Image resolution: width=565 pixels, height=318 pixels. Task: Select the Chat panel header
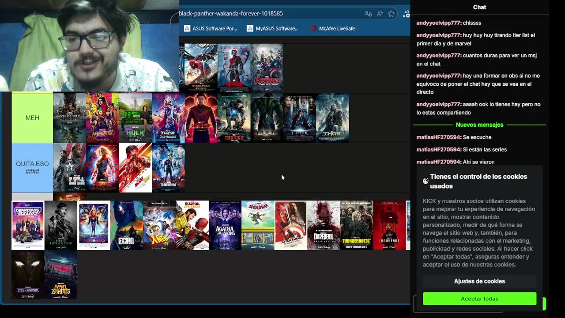[x=479, y=7]
